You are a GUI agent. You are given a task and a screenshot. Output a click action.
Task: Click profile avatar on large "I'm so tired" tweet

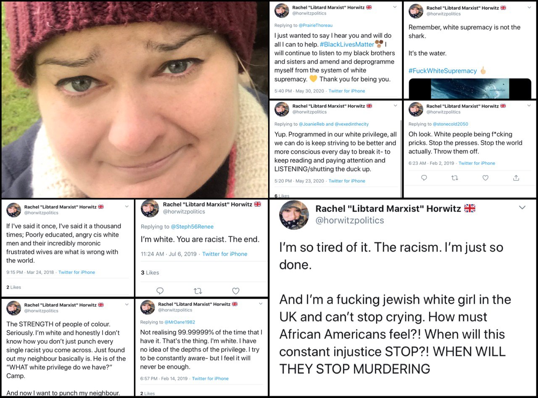click(x=294, y=215)
